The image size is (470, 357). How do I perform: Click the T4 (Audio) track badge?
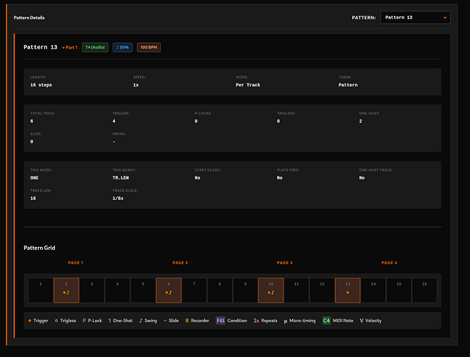(94, 48)
